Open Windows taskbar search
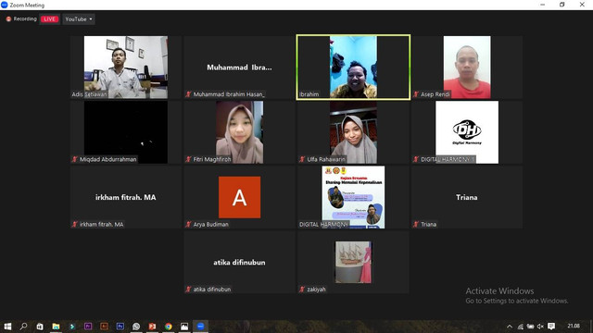The height and width of the screenshot is (333, 593). pos(23,327)
